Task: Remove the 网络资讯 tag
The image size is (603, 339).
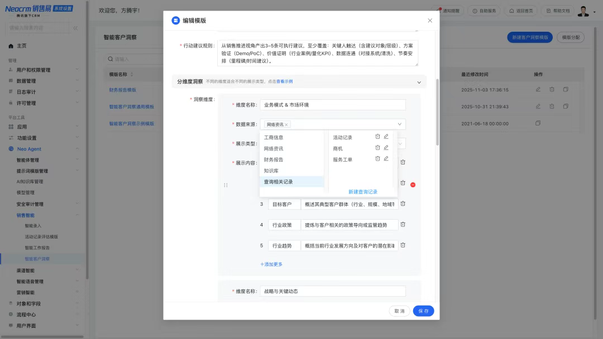Action: click(286, 125)
